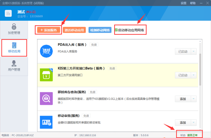Expand dropdown arrow beside KIS第三方开发接口 已启动
Screen dimensions: 211x138
tap(193, 75)
